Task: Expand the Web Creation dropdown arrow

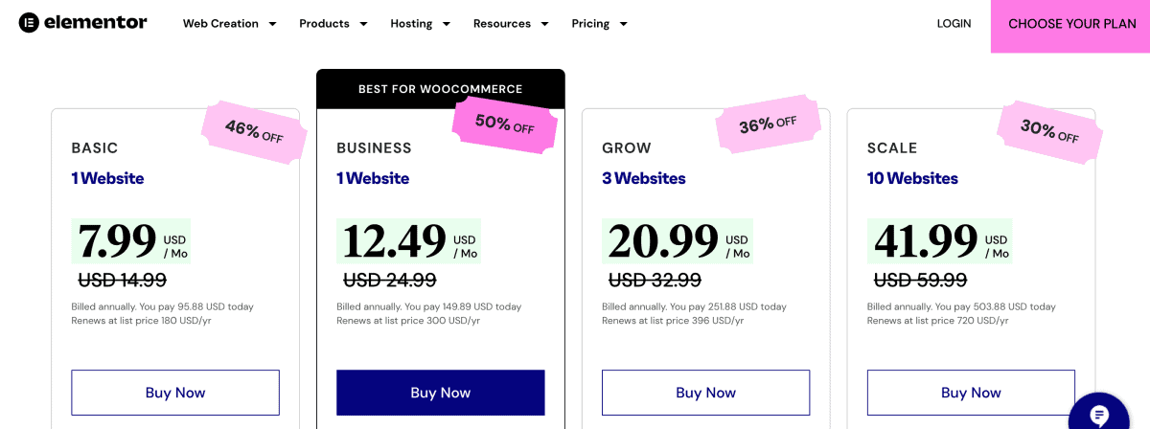Action: tap(272, 24)
